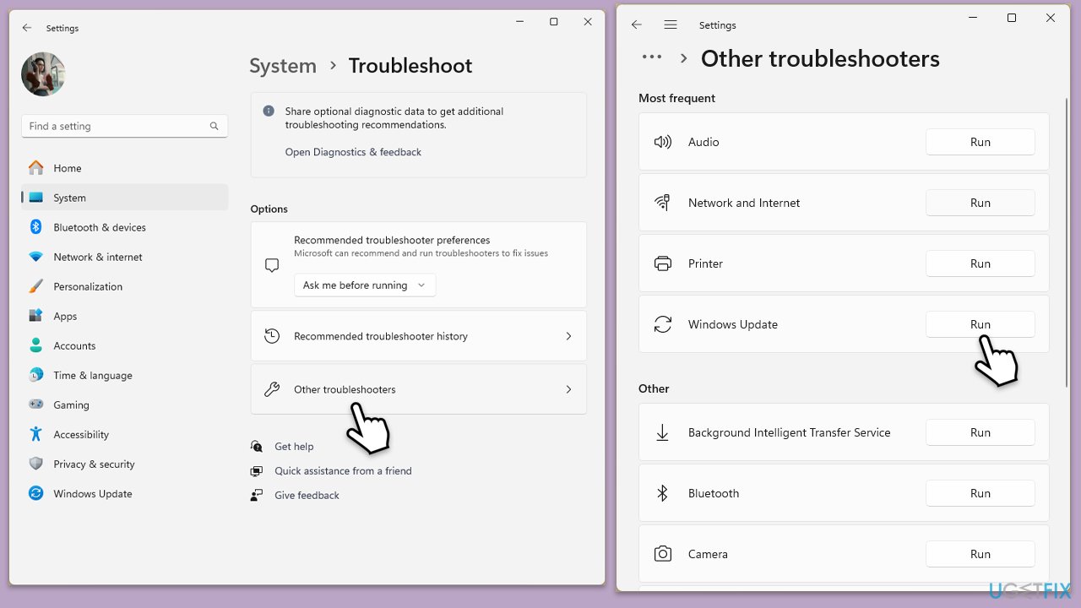Maximize the left Settings window
Viewport: 1081px width, 608px height.
coord(554,22)
